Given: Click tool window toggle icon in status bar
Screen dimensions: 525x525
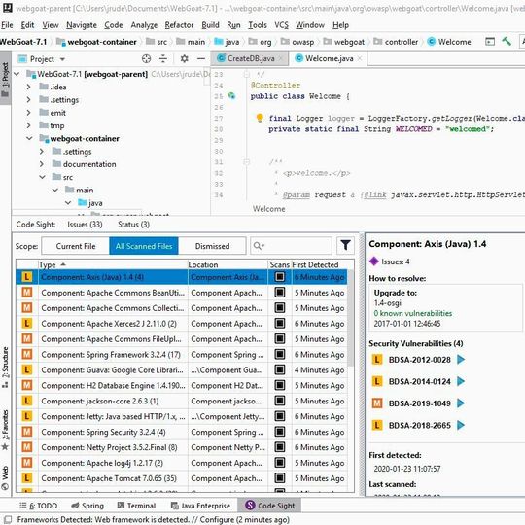Looking at the screenshot, I should (x=8, y=519).
